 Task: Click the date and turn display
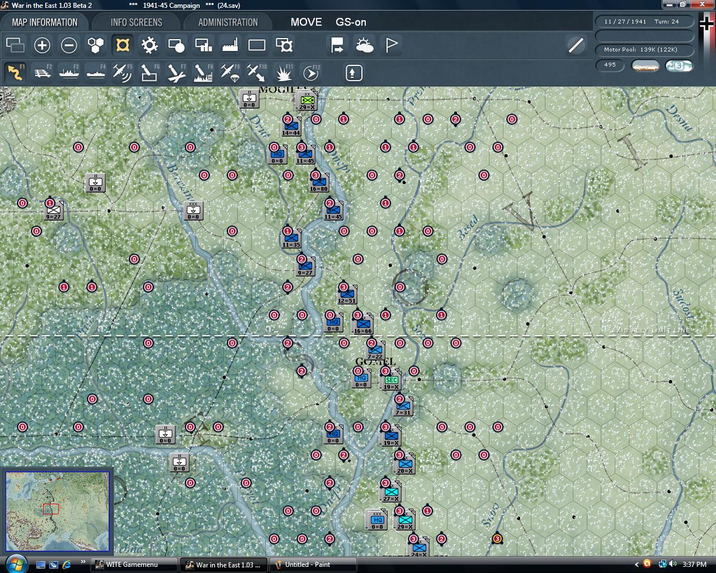(x=644, y=21)
